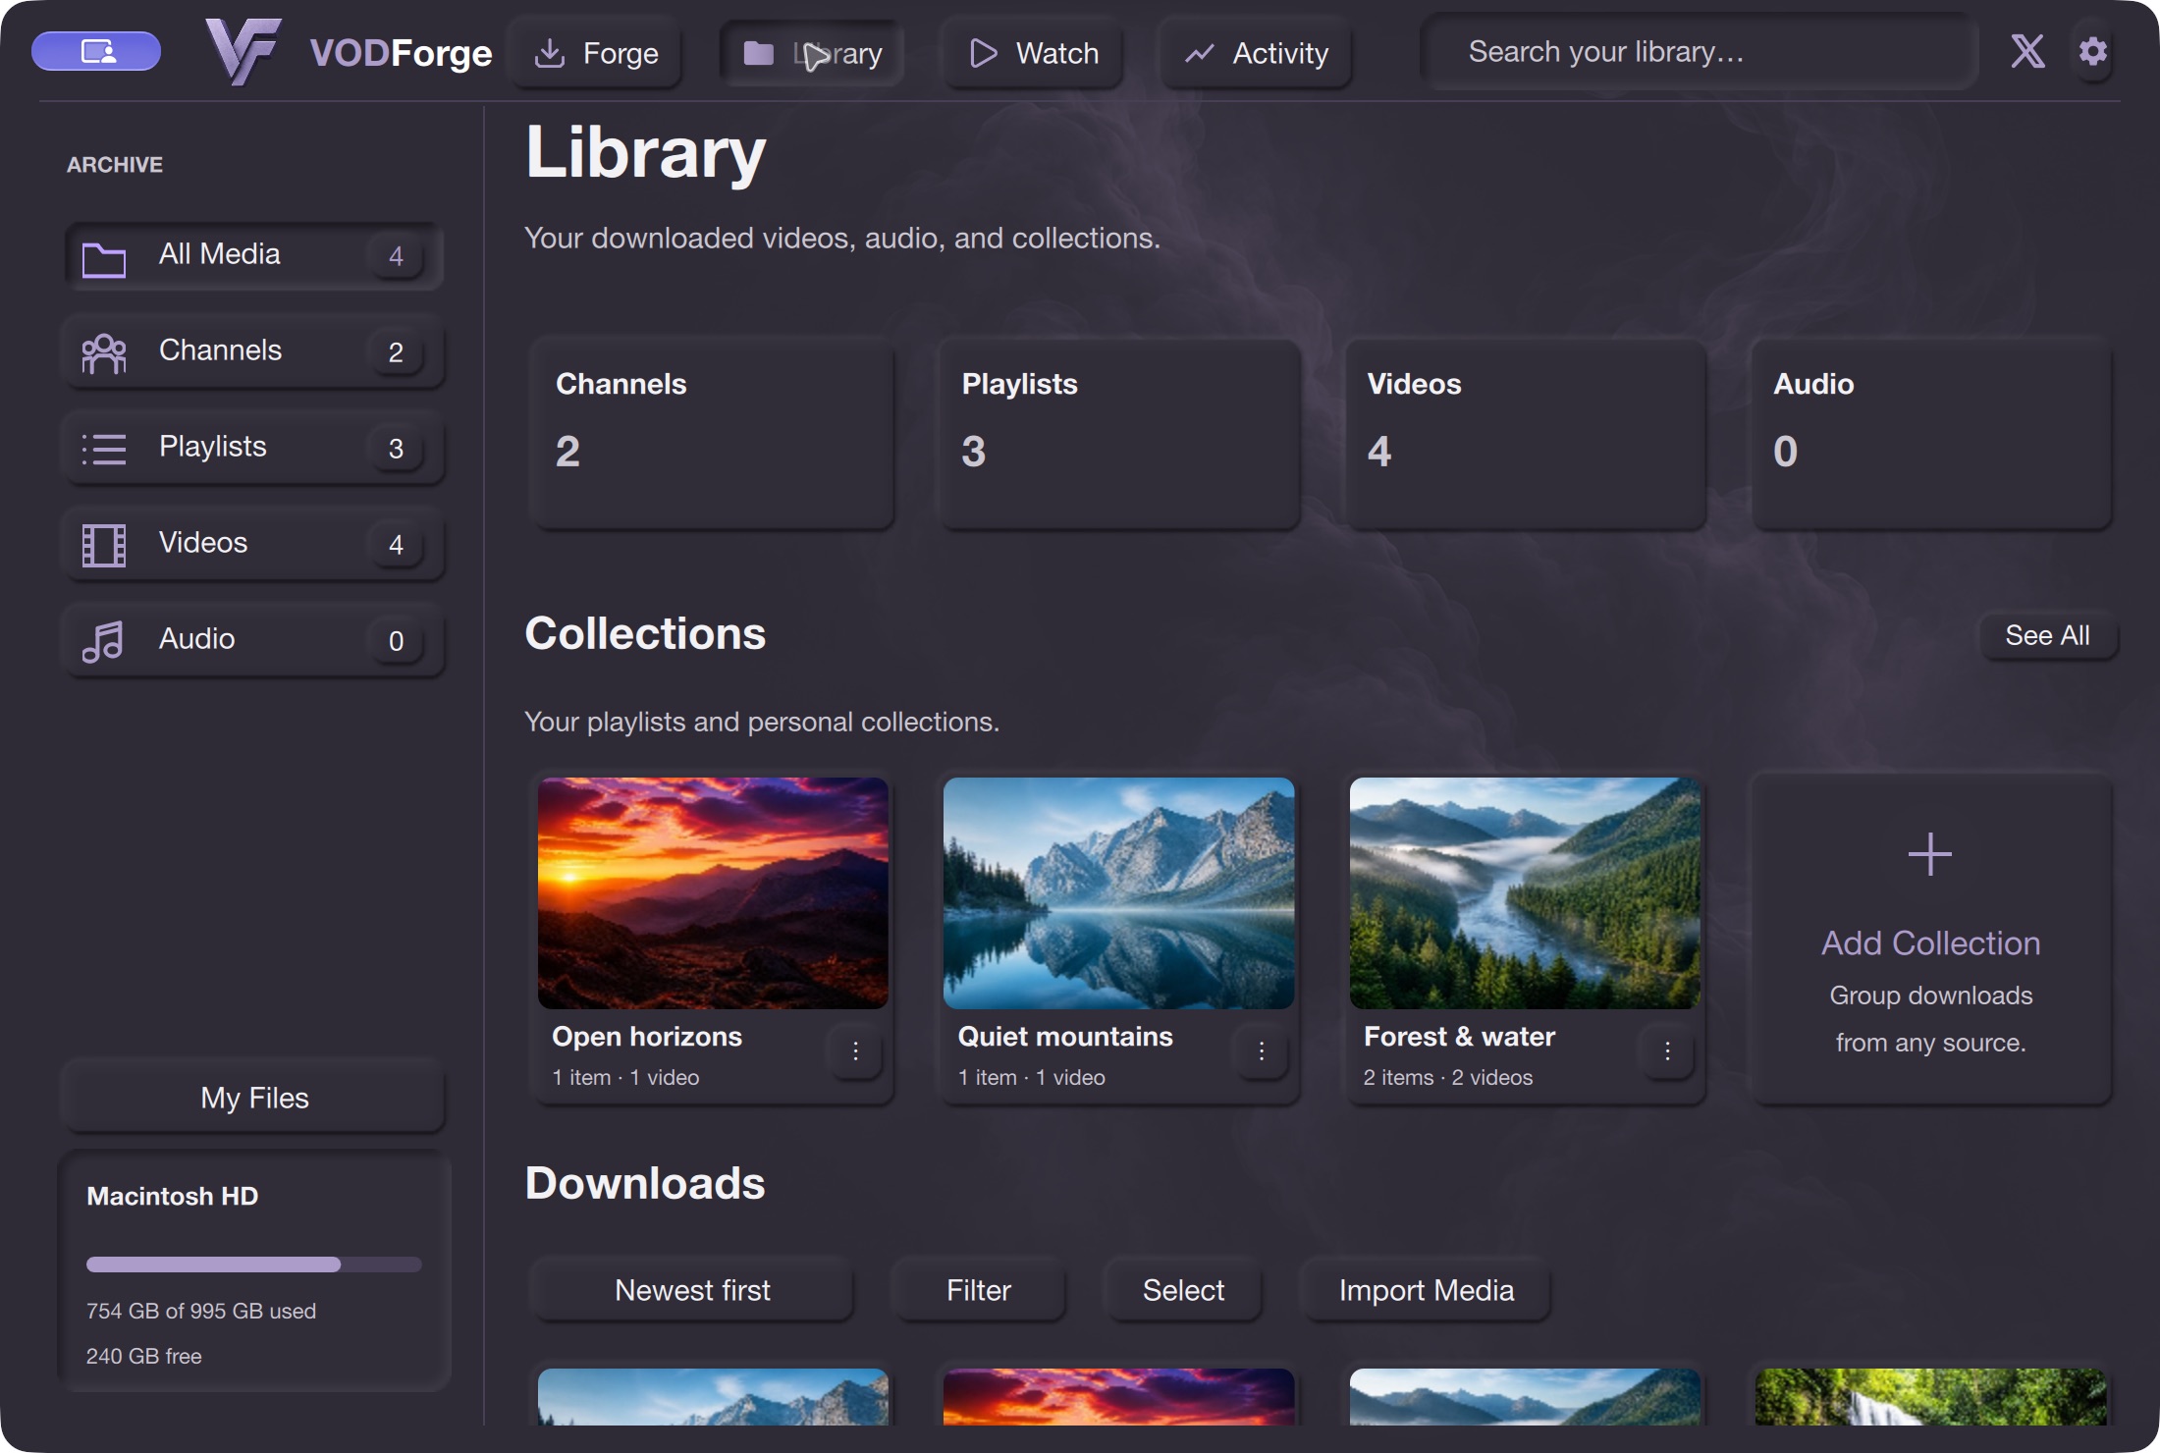Click the Macintosh HD storage usage bar
The height and width of the screenshot is (1453, 2160).
pyautogui.click(x=254, y=1265)
